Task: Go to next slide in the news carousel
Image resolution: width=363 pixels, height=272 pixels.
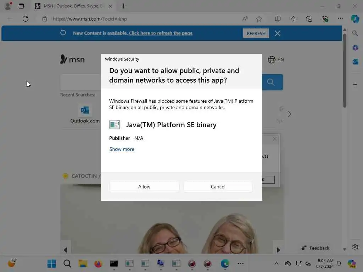Action: (x=278, y=250)
